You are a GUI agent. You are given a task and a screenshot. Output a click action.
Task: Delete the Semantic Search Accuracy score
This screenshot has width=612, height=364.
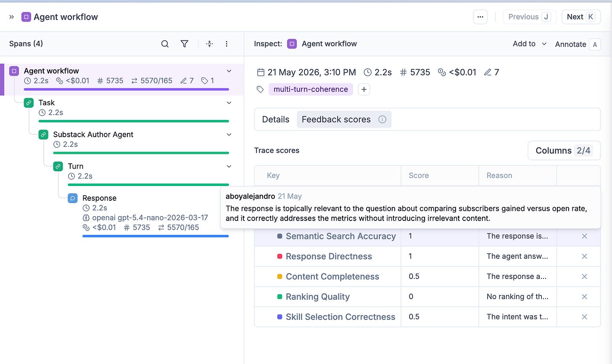[584, 236]
